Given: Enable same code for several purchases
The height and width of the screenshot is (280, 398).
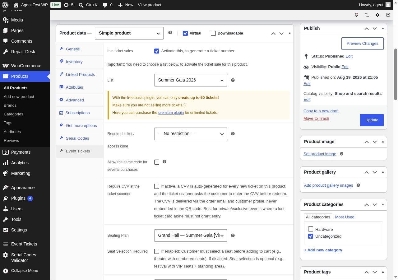Looking at the screenshot, I should tap(157, 162).
